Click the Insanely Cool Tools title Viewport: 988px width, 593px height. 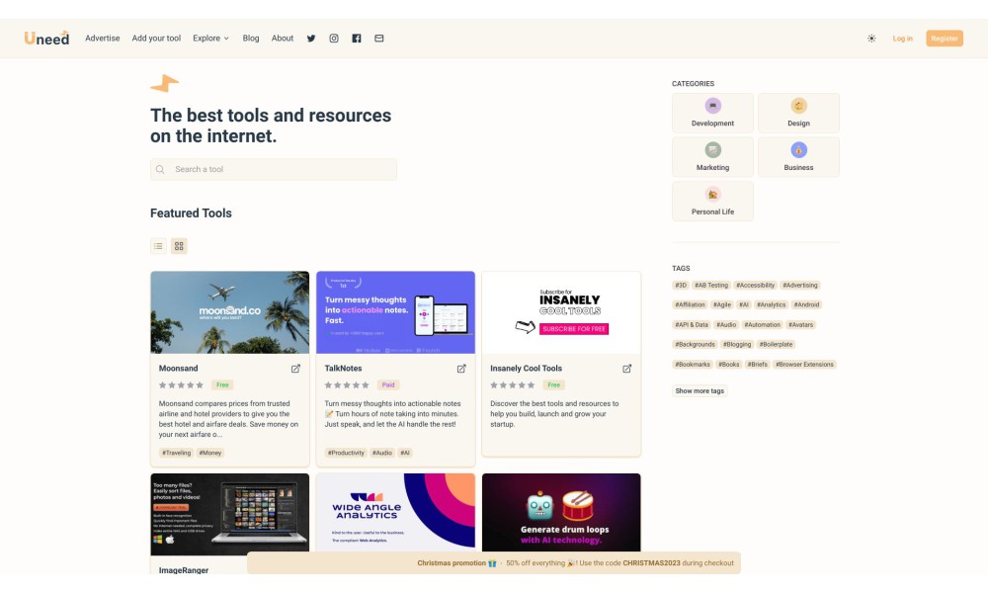(x=527, y=369)
